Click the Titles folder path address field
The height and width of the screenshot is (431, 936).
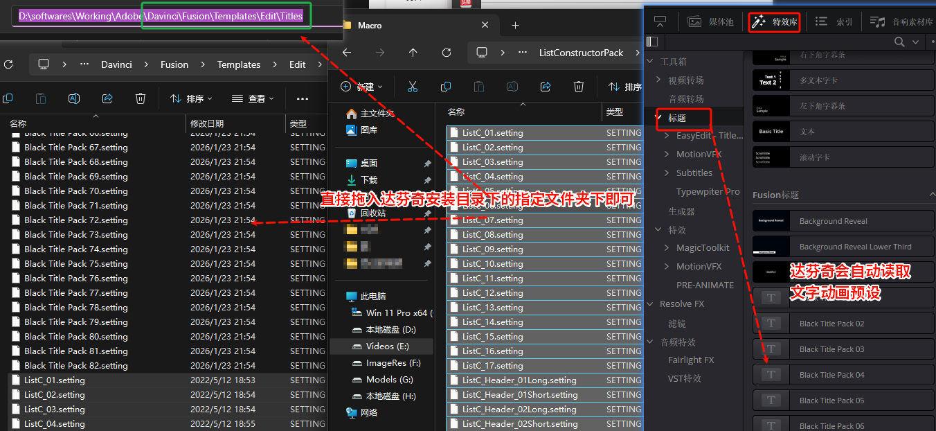tap(177, 16)
